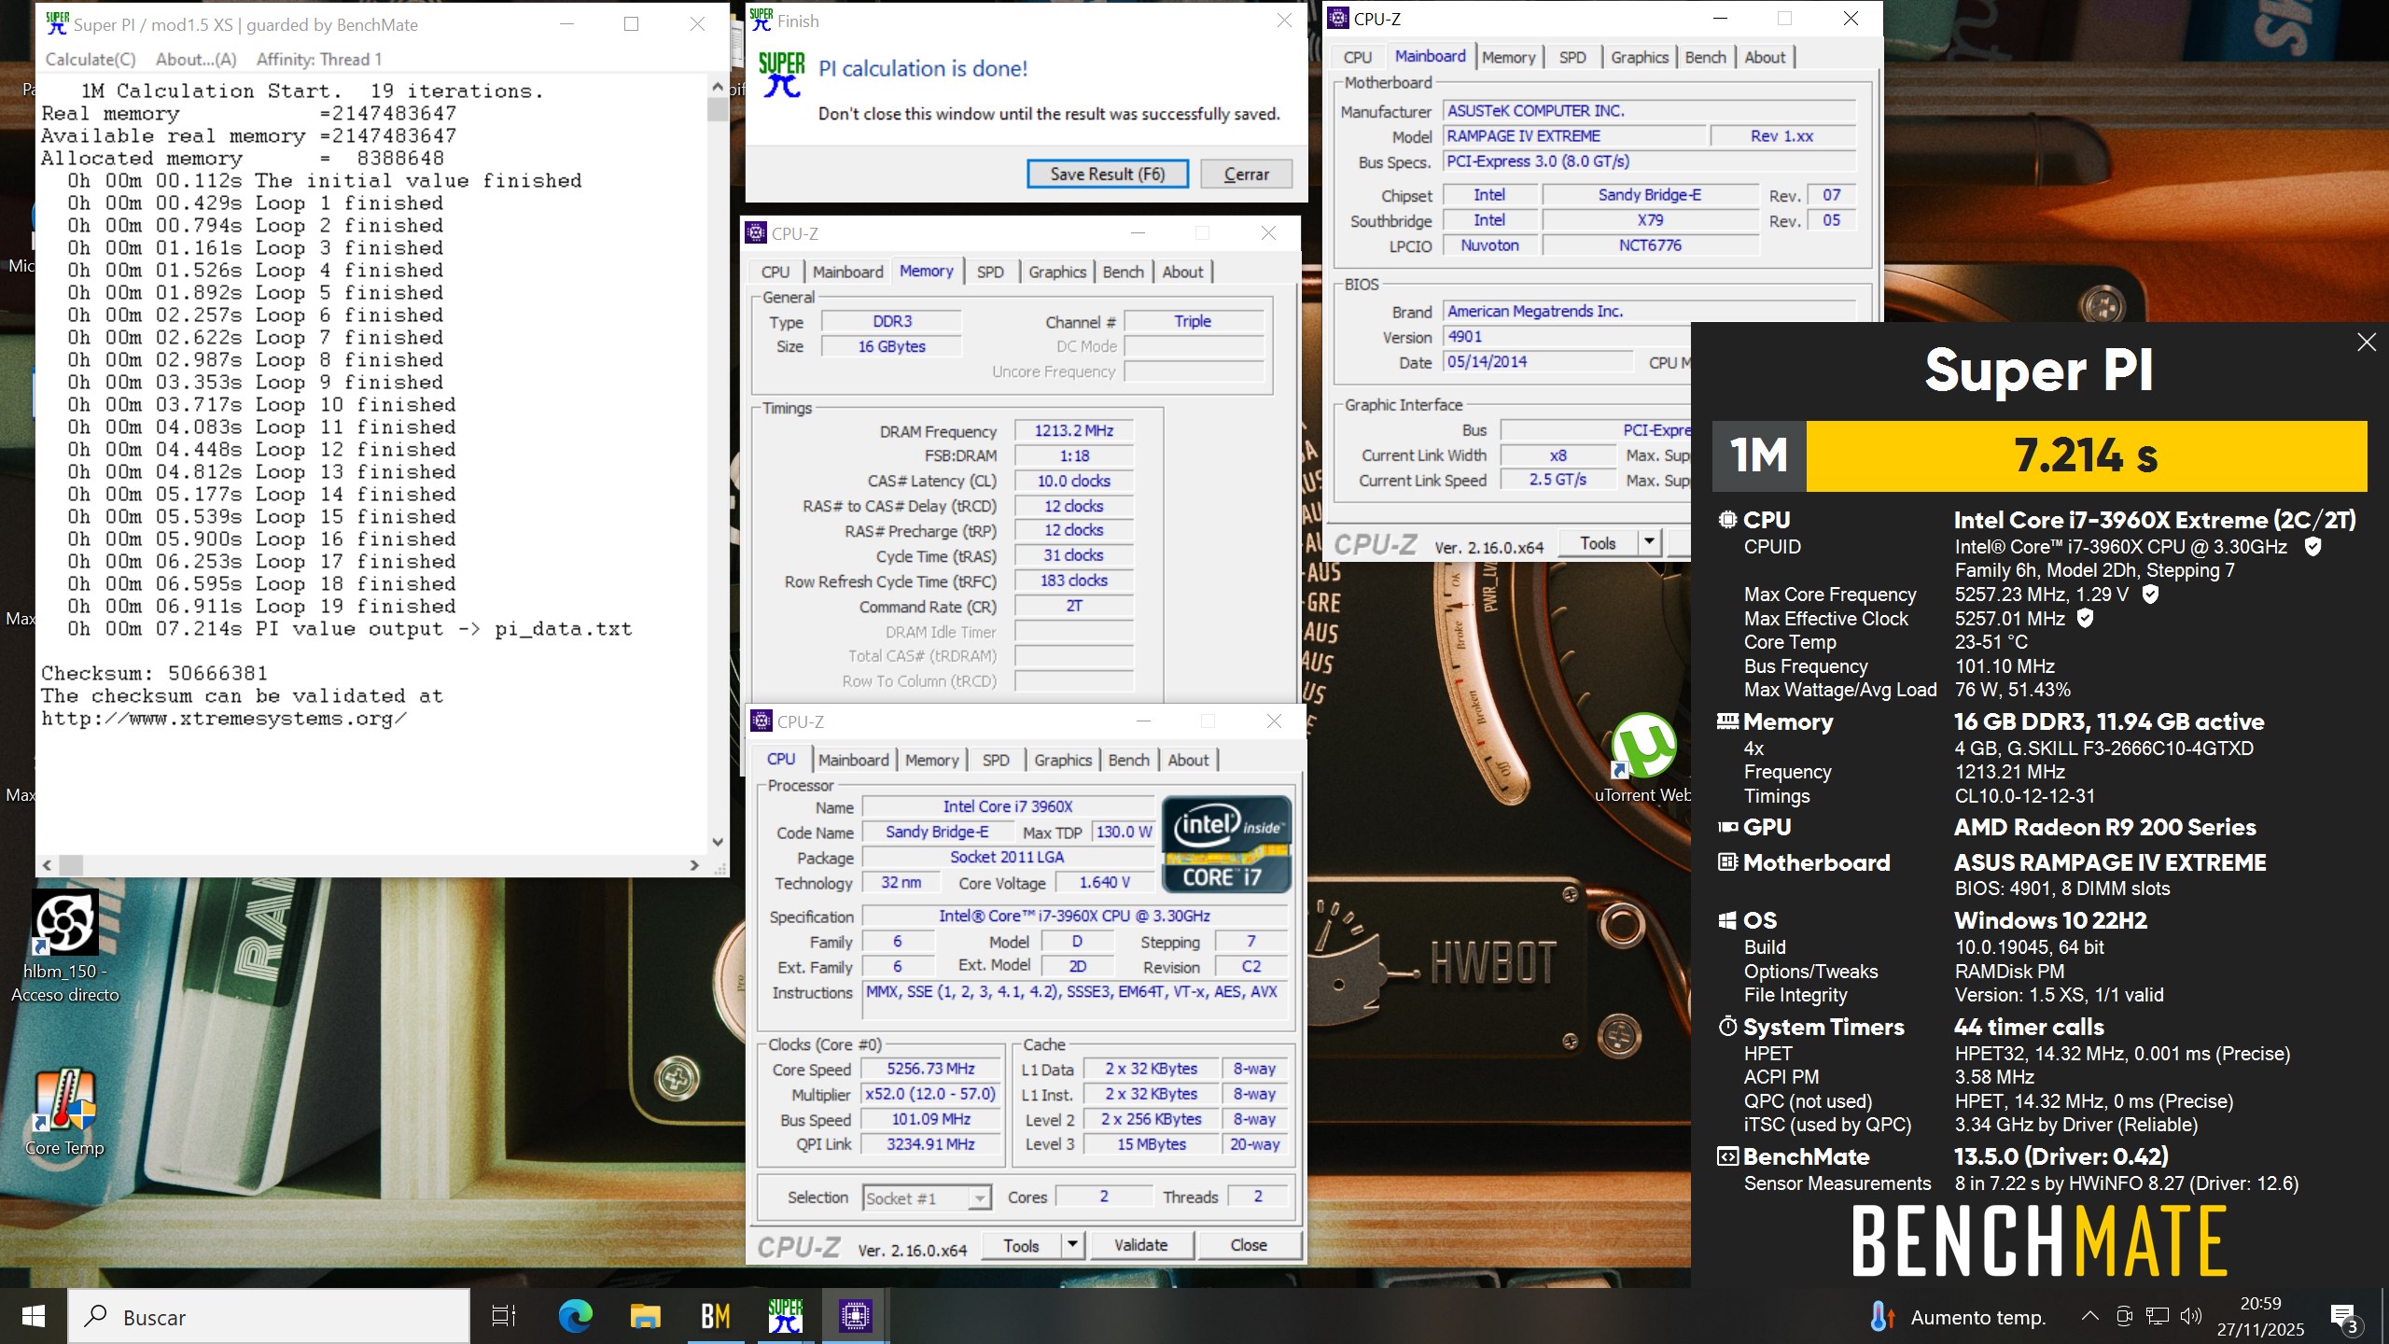Viewport: 2389px width, 1344px height.
Task: Open the notification center icon
Action: (x=2343, y=1316)
